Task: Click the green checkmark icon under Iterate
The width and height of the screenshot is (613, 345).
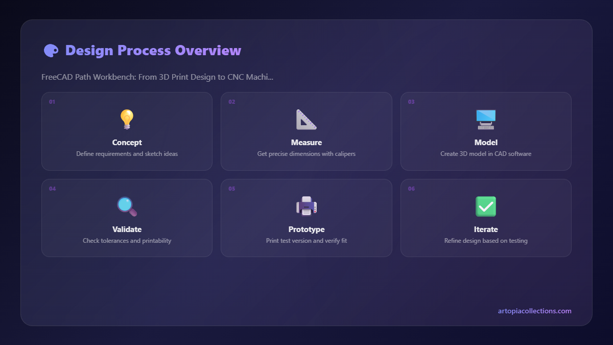Action: click(486, 206)
